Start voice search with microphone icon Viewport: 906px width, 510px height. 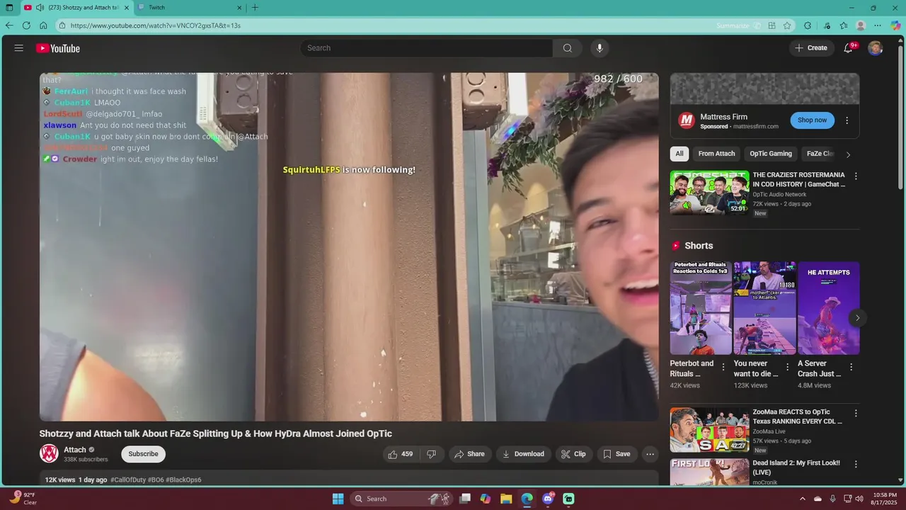pyautogui.click(x=600, y=48)
